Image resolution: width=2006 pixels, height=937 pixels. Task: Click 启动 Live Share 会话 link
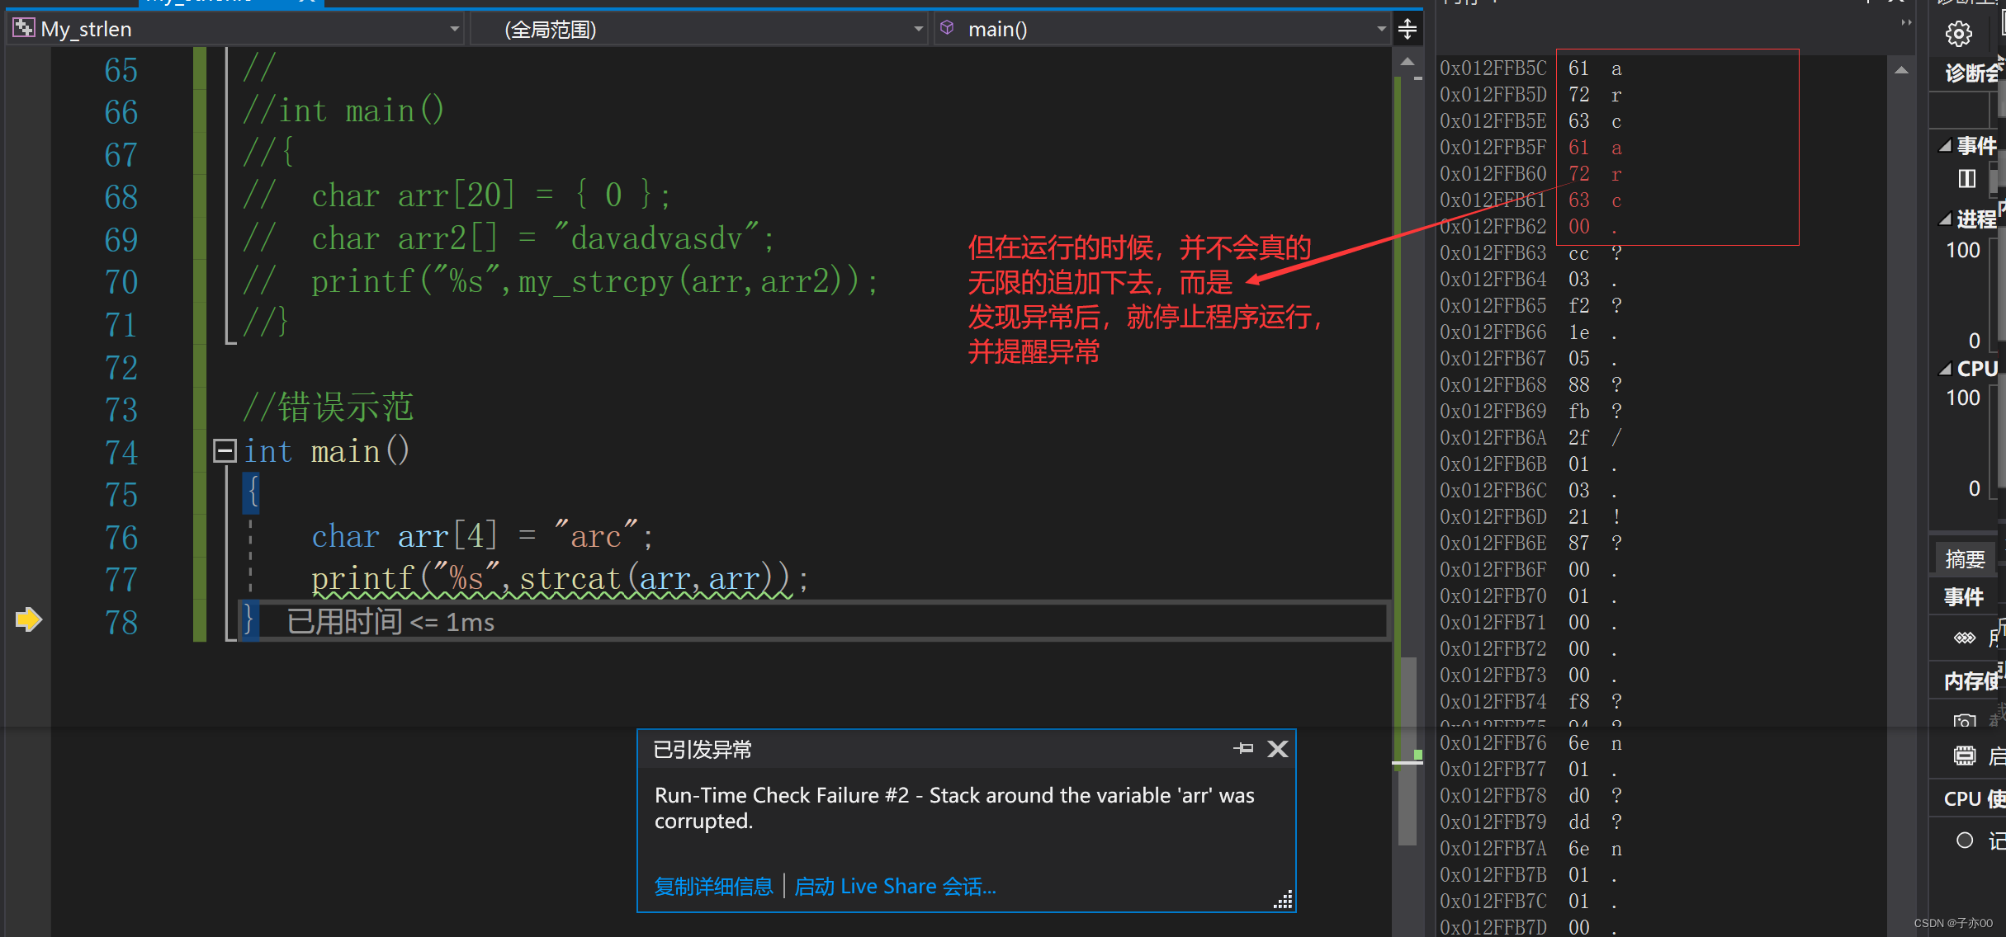895,887
